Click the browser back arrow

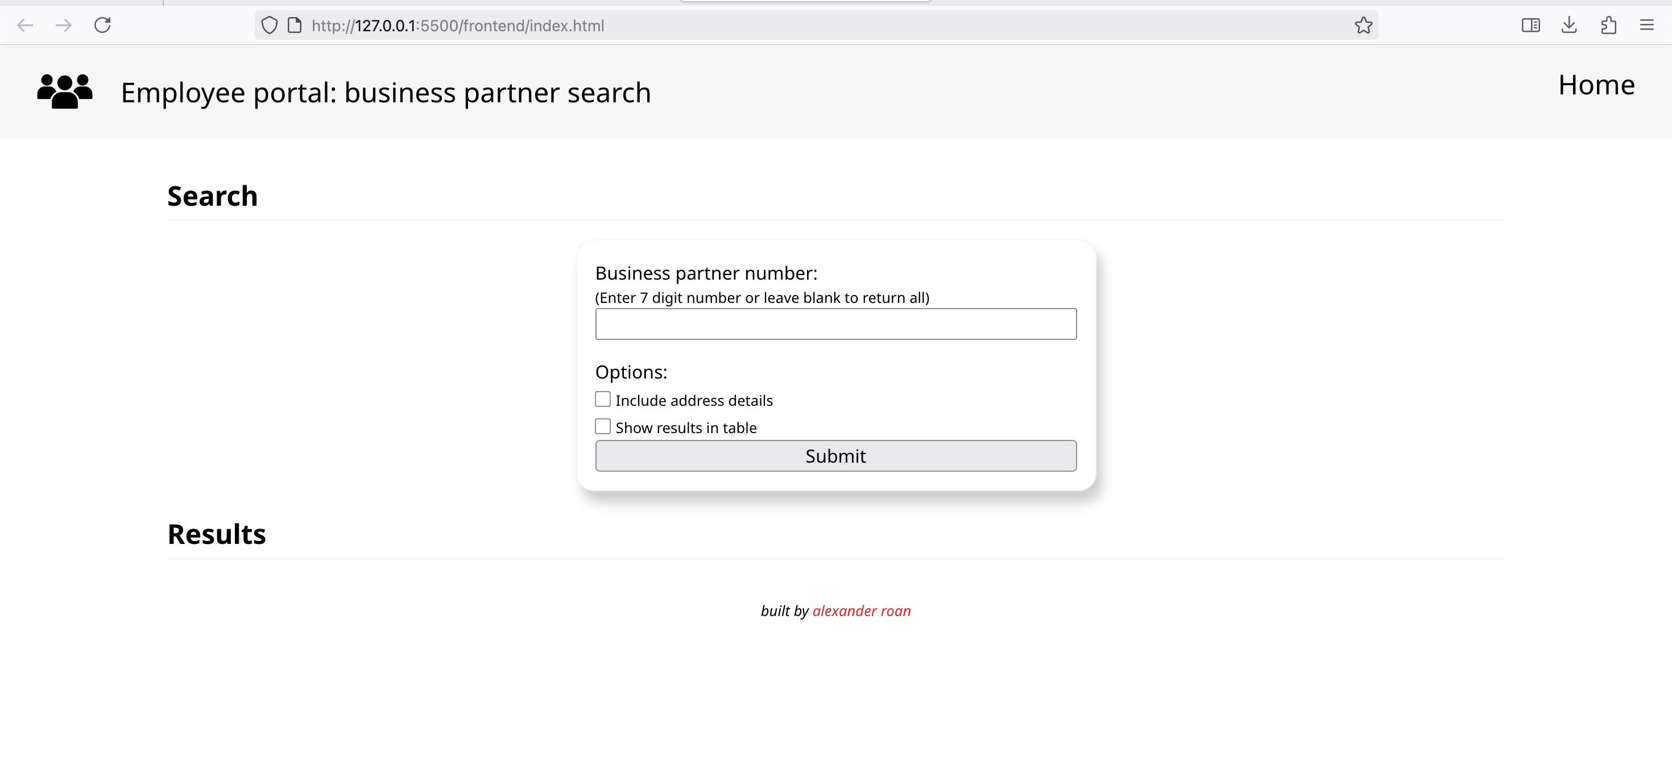(x=24, y=26)
